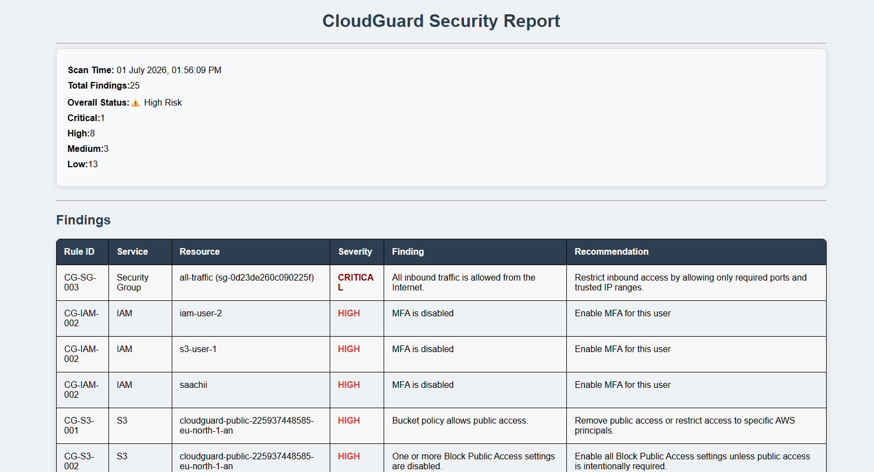
Task: Click the iam-user-2 resource cell
Action: (251, 319)
